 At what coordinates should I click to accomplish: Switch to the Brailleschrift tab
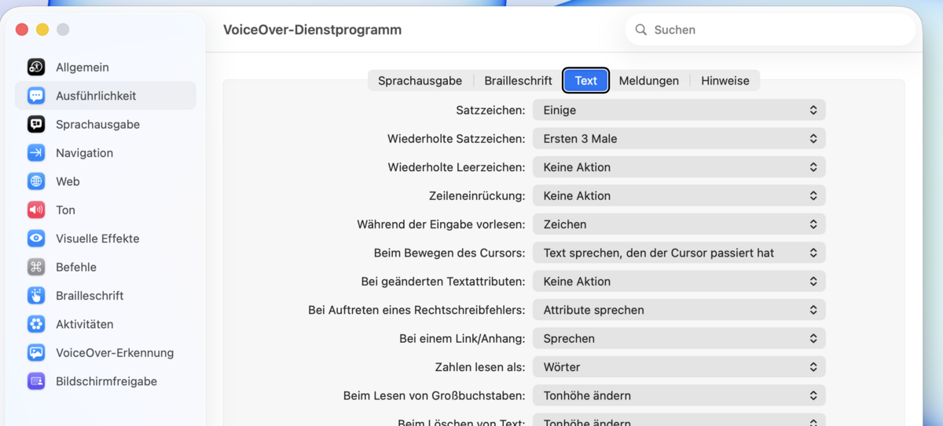pos(518,81)
